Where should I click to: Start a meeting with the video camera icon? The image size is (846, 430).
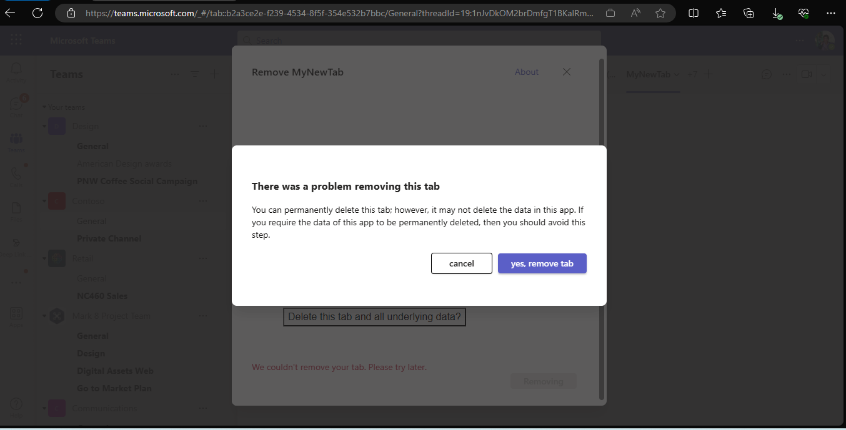(x=806, y=74)
